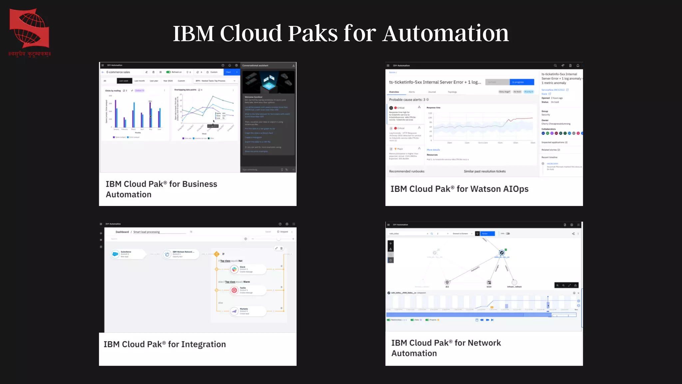Screen dimensions: 682x384
Task: Click filter funnel icon in topology toolbar
Action: tap(477, 234)
